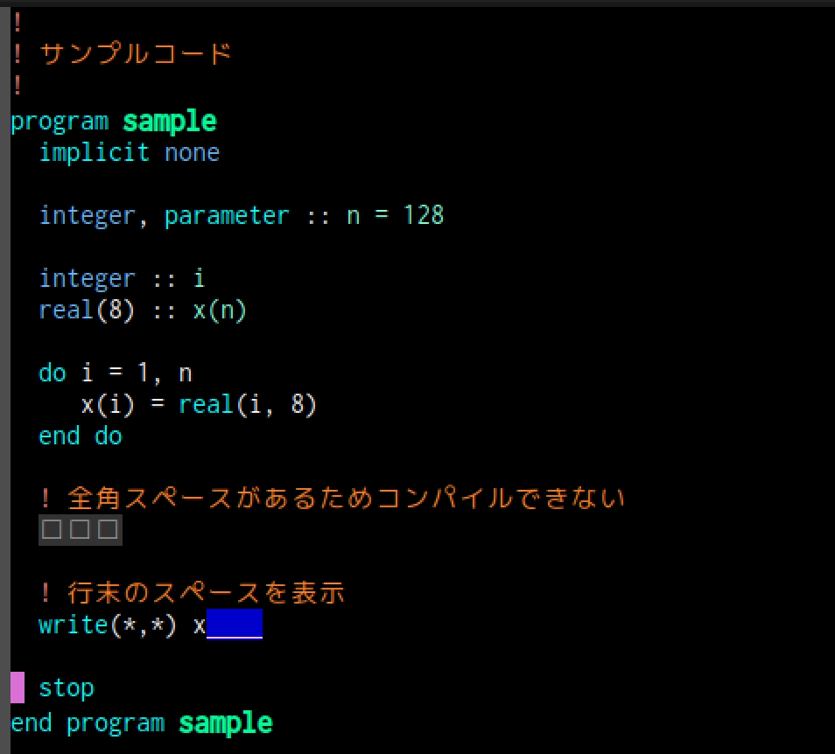Click "real(8)" in the declaration line
The height and width of the screenshot is (754, 835).
point(87,310)
